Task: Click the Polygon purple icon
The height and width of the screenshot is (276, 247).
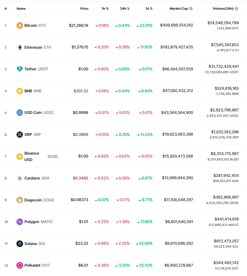Action: click(x=20, y=222)
